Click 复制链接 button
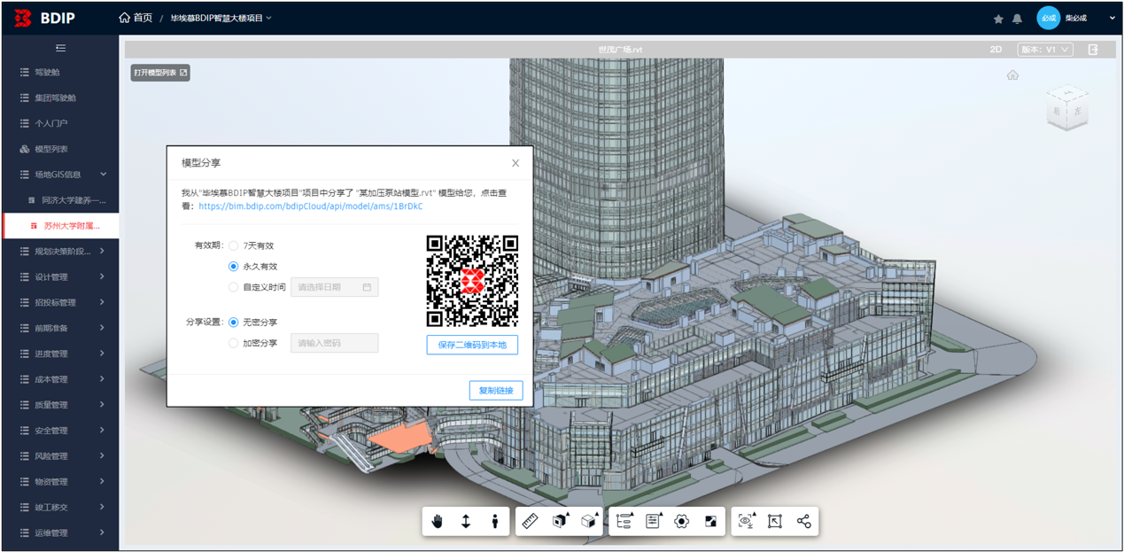The width and height of the screenshot is (1124, 552). click(x=496, y=391)
